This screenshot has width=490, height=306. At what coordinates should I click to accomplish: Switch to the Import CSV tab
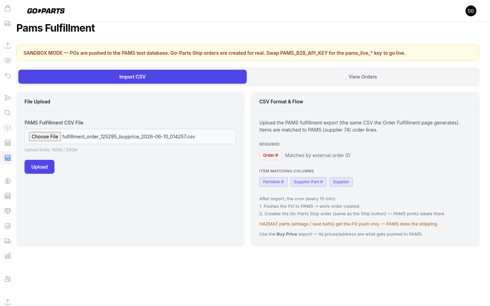[x=132, y=77]
